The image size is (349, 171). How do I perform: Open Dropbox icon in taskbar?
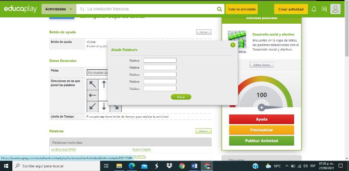pyautogui.click(x=169, y=166)
